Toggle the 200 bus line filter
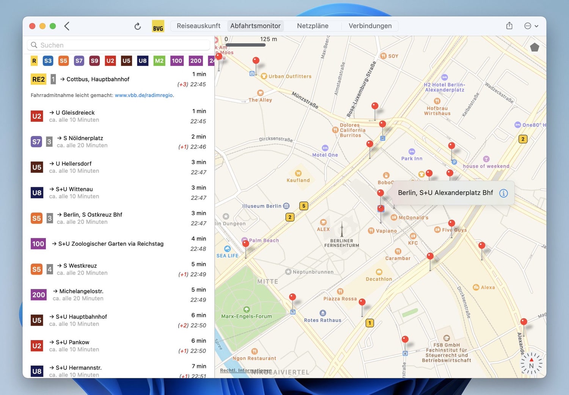Image resolution: width=569 pixels, height=395 pixels. [196, 61]
